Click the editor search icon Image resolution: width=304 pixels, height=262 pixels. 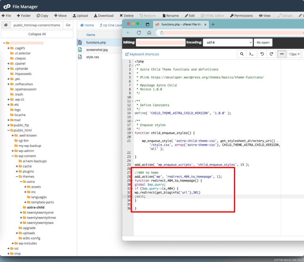(242, 54)
